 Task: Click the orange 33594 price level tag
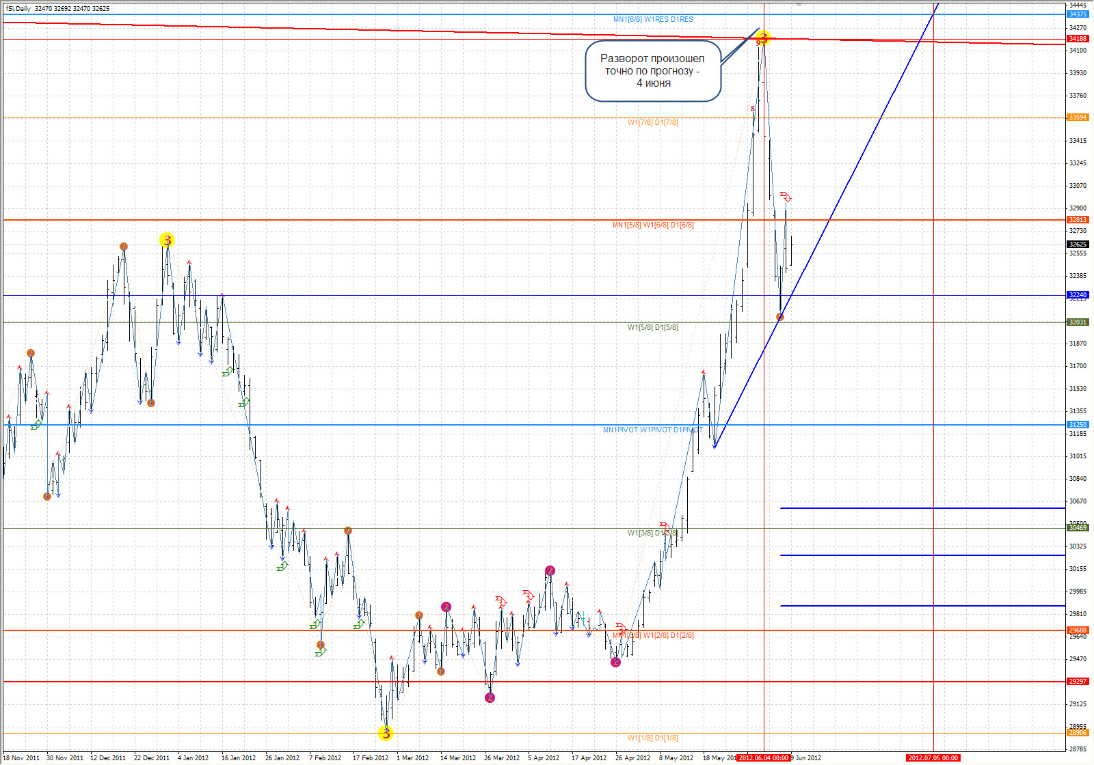(1078, 117)
